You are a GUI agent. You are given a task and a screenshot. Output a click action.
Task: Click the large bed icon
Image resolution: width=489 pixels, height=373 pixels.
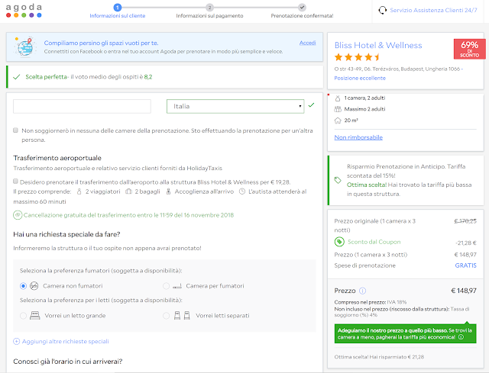click(x=35, y=316)
